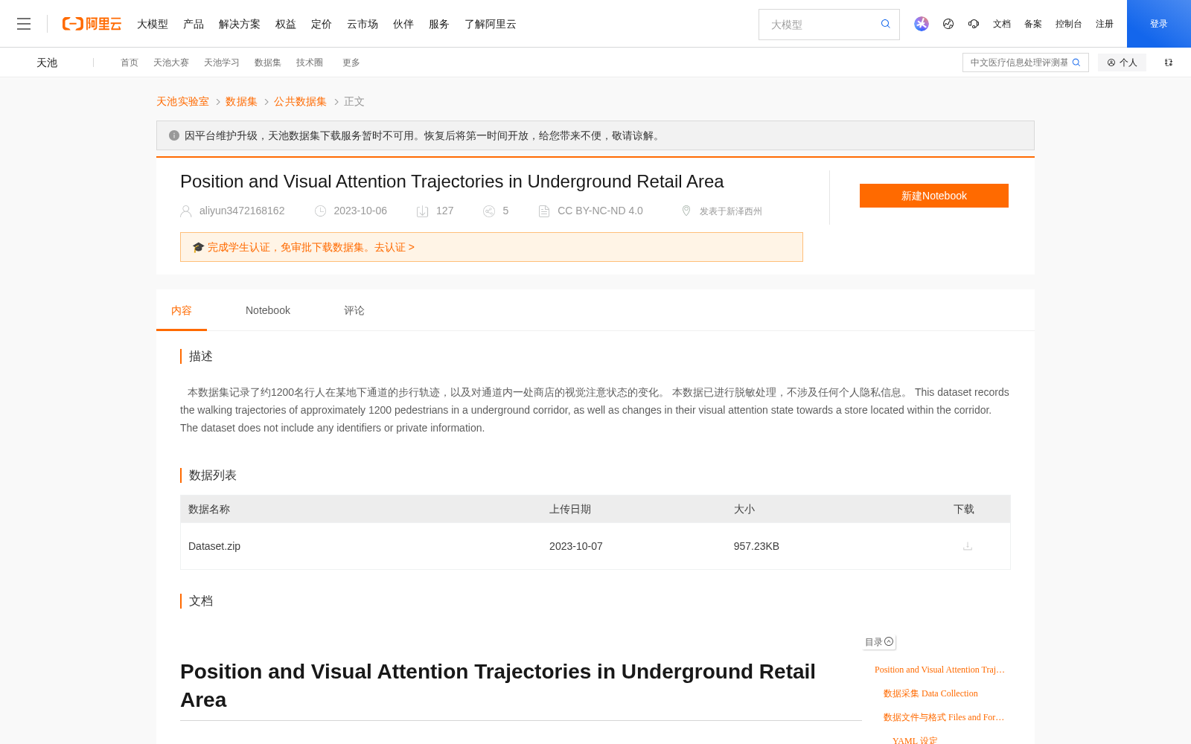Viewport: 1191px width, 744px height.
Task: Expand the 更多 navigation dropdown
Action: tap(351, 62)
